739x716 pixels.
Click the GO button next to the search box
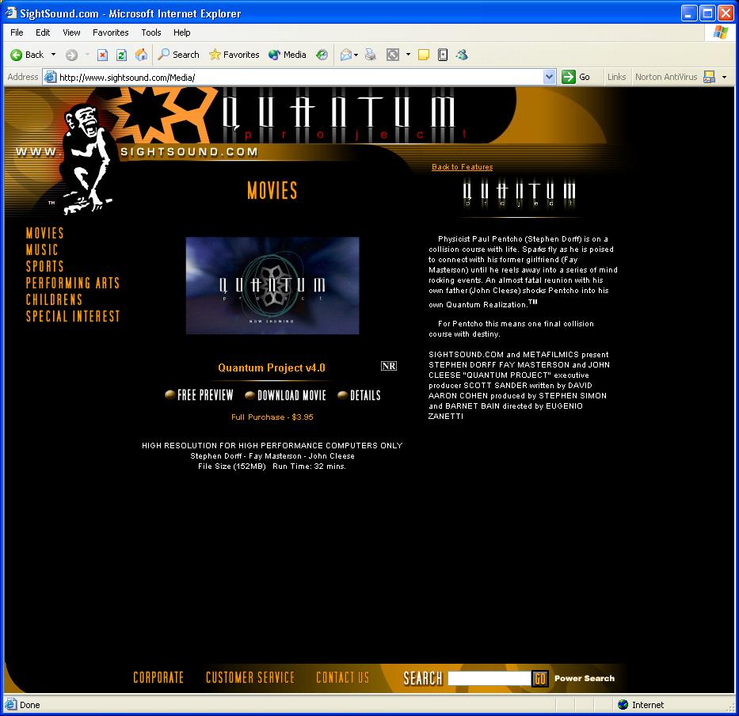(539, 678)
